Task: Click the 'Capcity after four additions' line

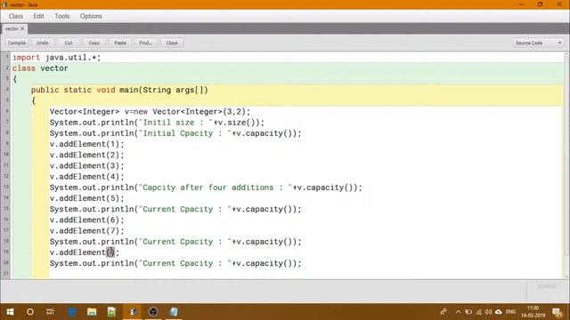Action: pos(206,188)
